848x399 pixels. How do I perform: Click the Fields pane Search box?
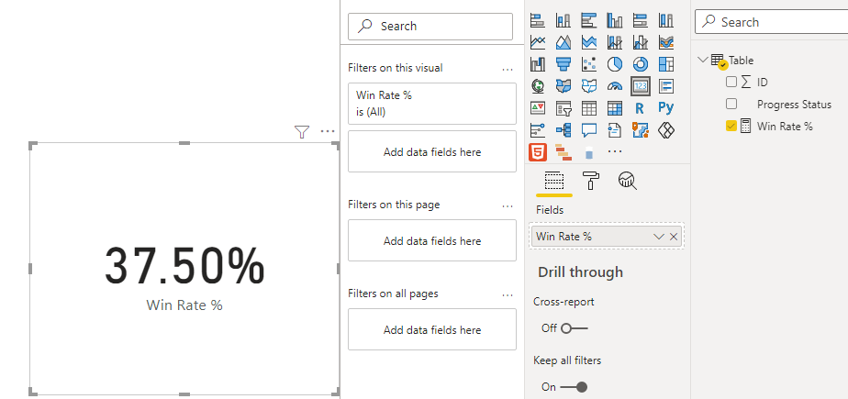[x=771, y=22]
